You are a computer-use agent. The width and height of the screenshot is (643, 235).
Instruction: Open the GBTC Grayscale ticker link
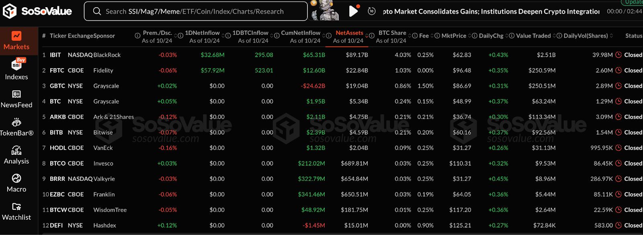pos(56,86)
